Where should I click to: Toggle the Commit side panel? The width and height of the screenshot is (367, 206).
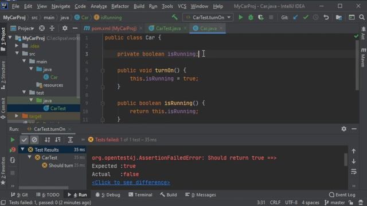pyautogui.click(x=3, y=108)
